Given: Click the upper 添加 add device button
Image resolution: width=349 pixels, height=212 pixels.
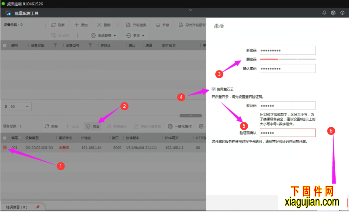Looking at the screenshot, I should coord(81,25).
